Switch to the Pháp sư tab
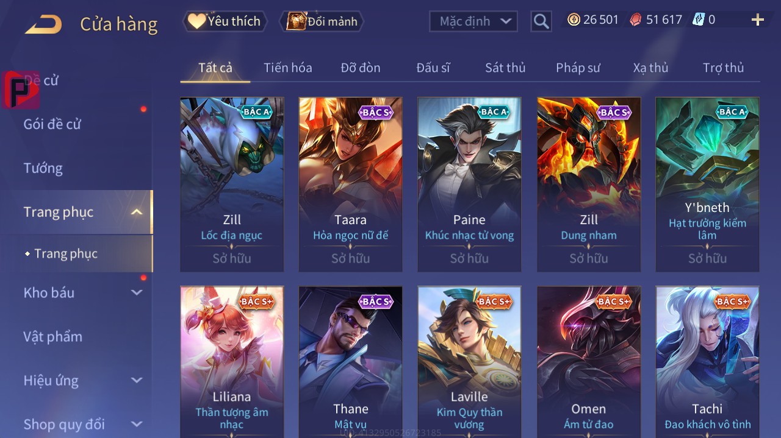781x438 pixels. (x=578, y=68)
